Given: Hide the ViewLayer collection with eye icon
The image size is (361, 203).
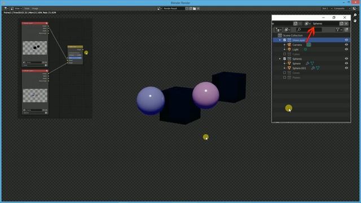Looking at the screenshot, I should 346,40.
